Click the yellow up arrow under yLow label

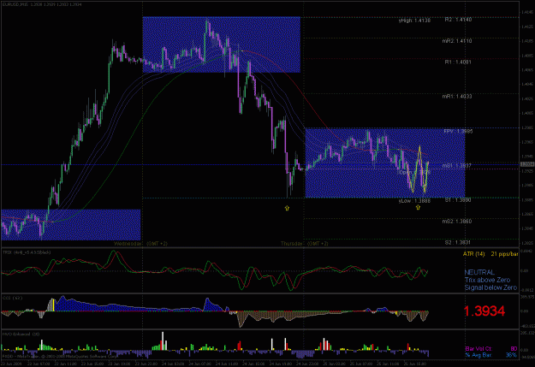click(x=418, y=207)
